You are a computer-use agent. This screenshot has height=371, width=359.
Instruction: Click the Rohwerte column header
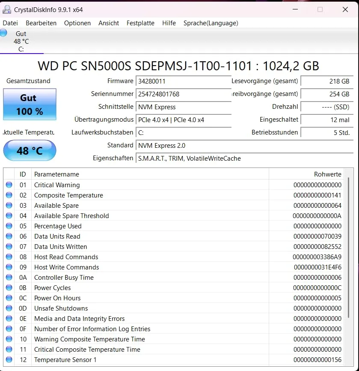click(306, 174)
